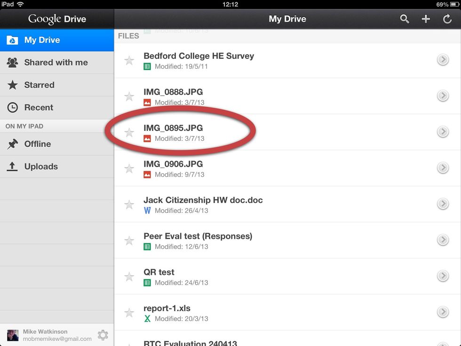This screenshot has height=346, width=461.
Task: Tap the Excel icon under report-1.xls
Action: click(147, 319)
